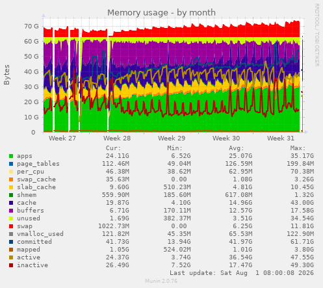Viewport: 323px width, 288px height.
Task: Click the Munin 2.0.76 footer text
Action: pyautogui.click(x=161, y=281)
